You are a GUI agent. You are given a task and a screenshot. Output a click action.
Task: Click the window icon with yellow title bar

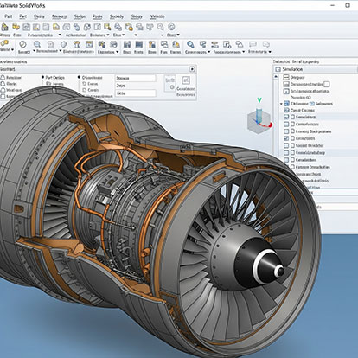pyautogui.click(x=89, y=44)
